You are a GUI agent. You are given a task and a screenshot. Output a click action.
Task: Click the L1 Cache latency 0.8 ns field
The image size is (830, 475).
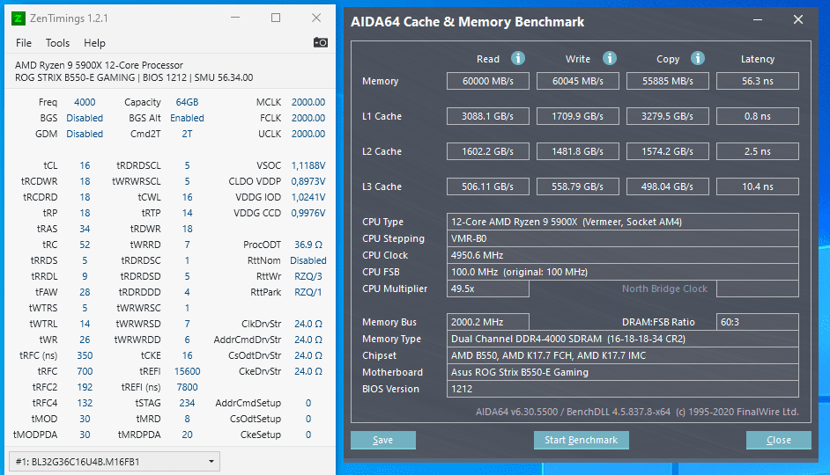758,116
